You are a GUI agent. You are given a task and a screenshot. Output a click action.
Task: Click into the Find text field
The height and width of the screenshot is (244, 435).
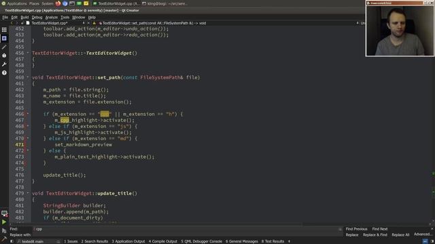(x=188, y=229)
